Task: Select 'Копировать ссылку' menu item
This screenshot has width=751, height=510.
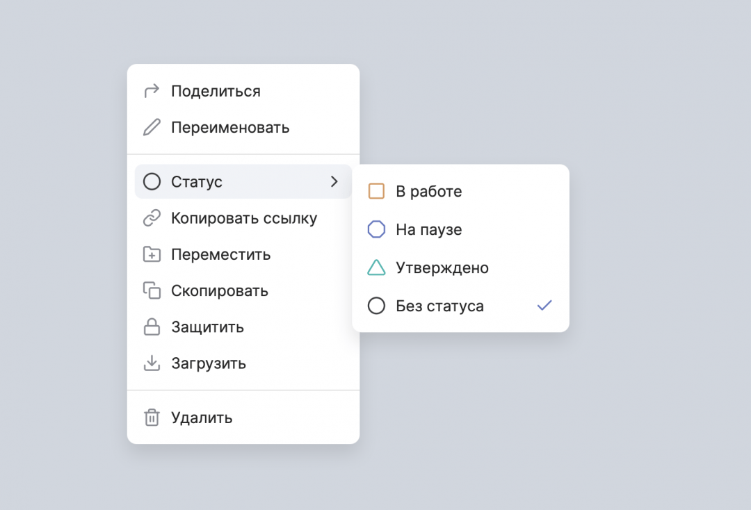Action: point(244,218)
